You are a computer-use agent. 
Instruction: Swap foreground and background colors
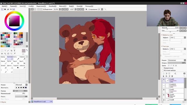click(27, 50)
